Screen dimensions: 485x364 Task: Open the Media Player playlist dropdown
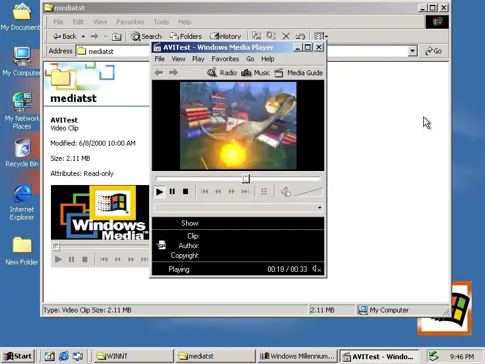click(319, 207)
